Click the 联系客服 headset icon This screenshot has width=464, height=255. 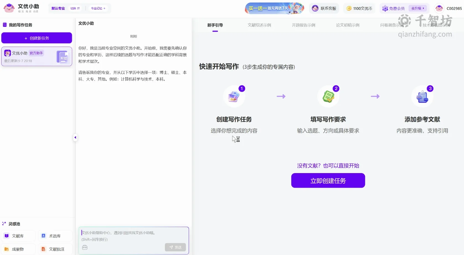[315, 8]
